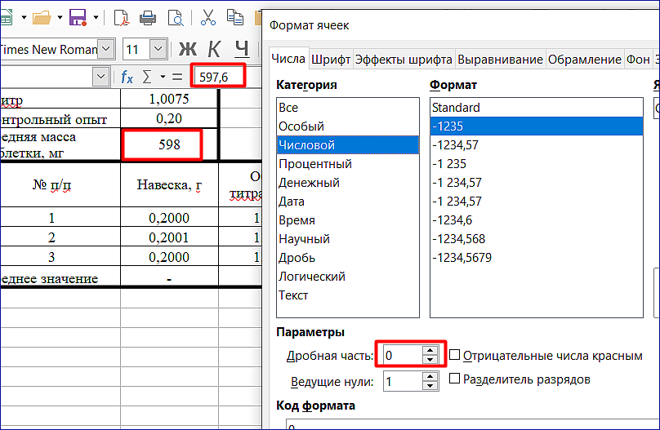Increase Ведущие нули value
This screenshot has height=430, width=660.
[x=430, y=376]
